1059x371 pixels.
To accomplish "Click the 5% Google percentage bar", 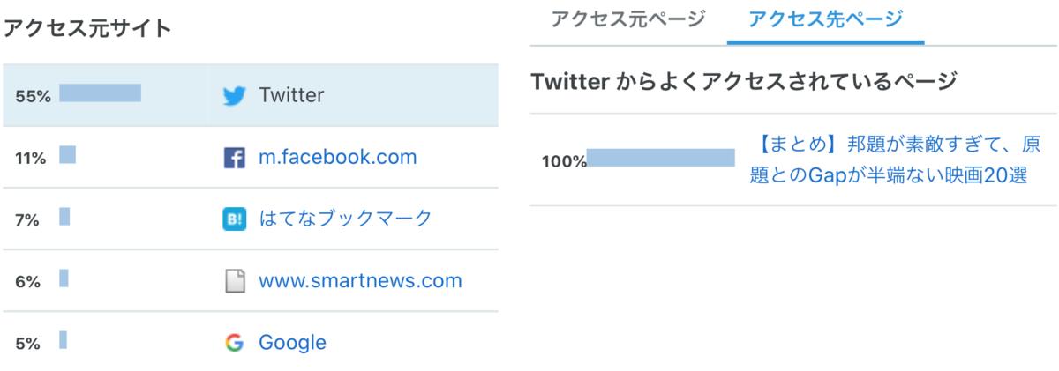I will (x=63, y=340).
